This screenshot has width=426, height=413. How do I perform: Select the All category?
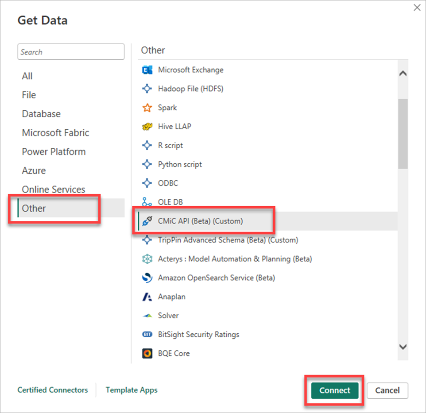point(27,76)
